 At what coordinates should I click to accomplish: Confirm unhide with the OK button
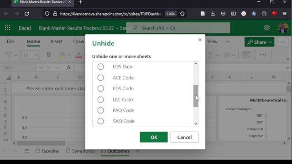[x=154, y=137]
